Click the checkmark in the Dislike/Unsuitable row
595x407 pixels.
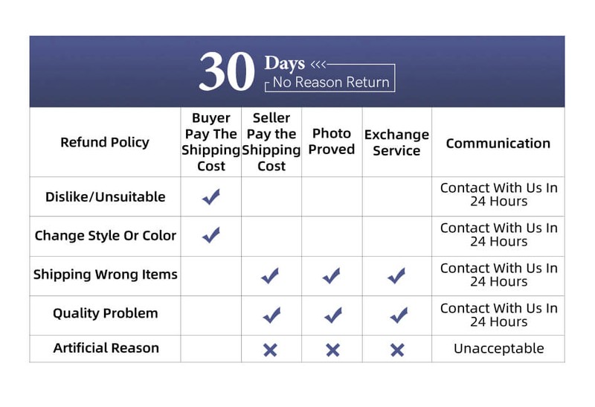click(211, 197)
